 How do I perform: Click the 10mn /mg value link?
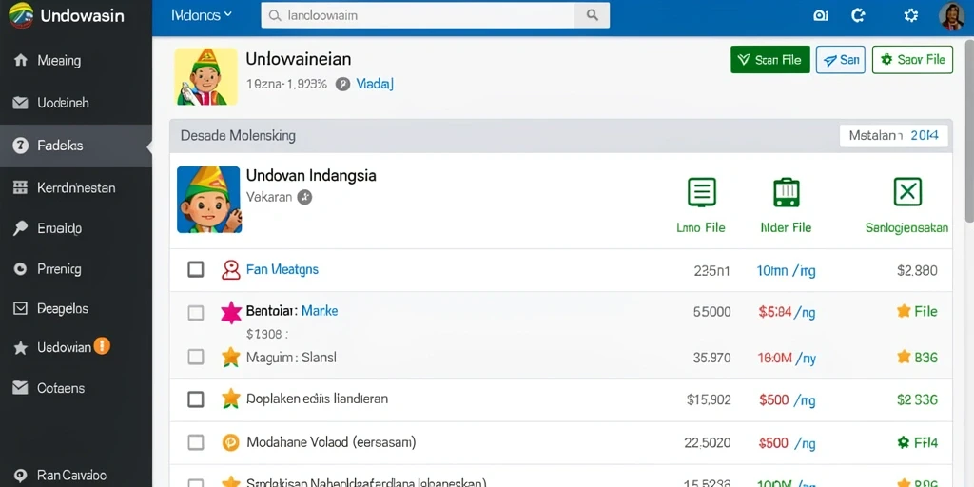tap(786, 271)
